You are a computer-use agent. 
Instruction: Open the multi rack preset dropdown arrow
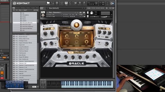(x=47, y=8)
